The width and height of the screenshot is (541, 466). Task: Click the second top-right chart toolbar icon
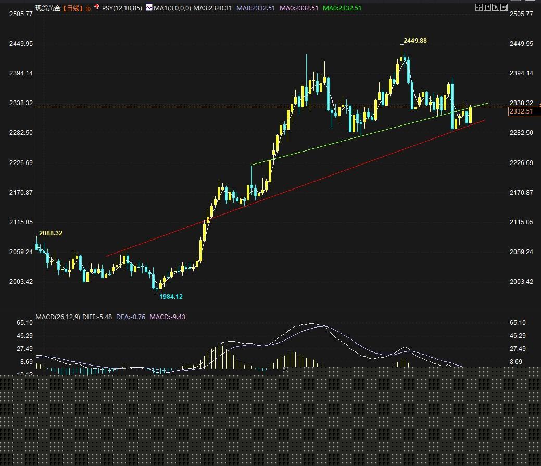click(x=487, y=7)
